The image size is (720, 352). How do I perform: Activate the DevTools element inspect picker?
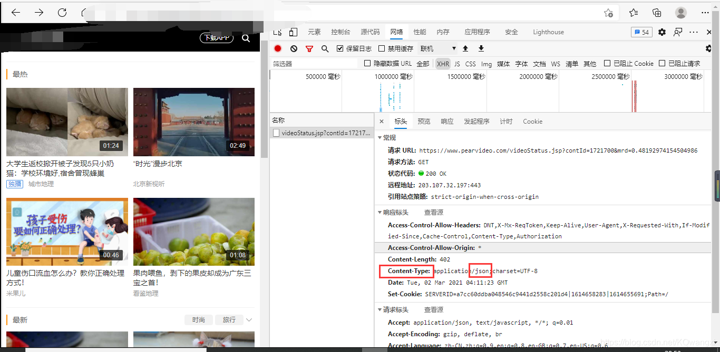(278, 32)
